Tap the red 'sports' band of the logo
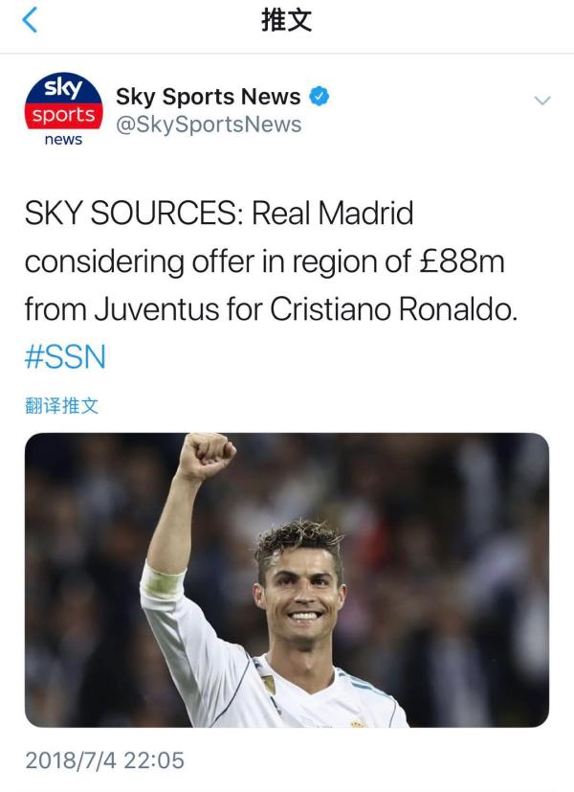 63,116
